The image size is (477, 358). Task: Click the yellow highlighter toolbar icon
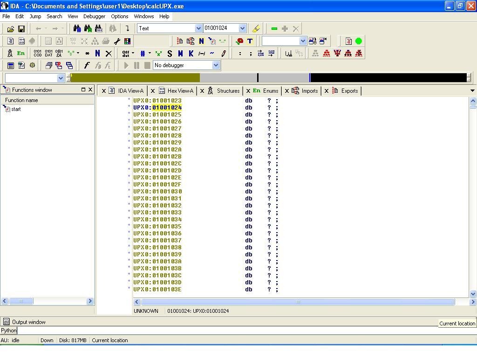tap(256, 28)
